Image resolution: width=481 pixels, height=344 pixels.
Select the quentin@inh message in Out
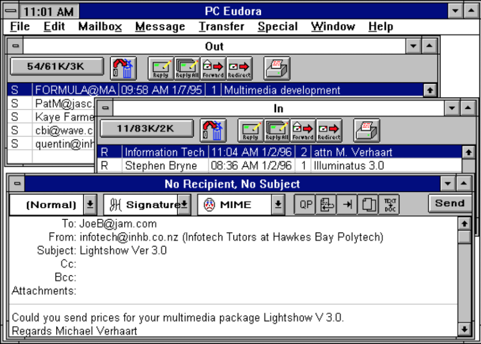[51, 144]
